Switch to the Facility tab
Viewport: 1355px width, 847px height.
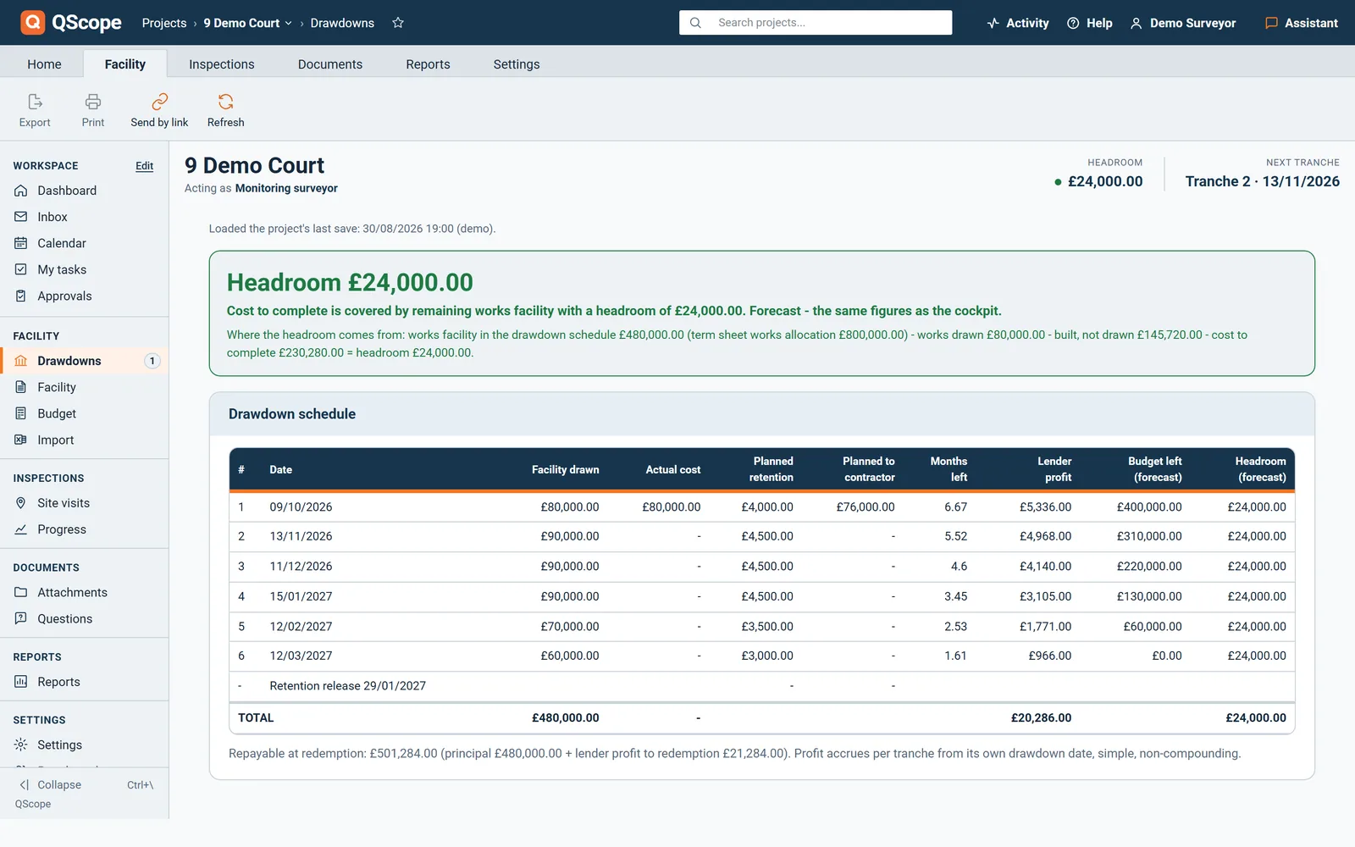[x=125, y=64]
